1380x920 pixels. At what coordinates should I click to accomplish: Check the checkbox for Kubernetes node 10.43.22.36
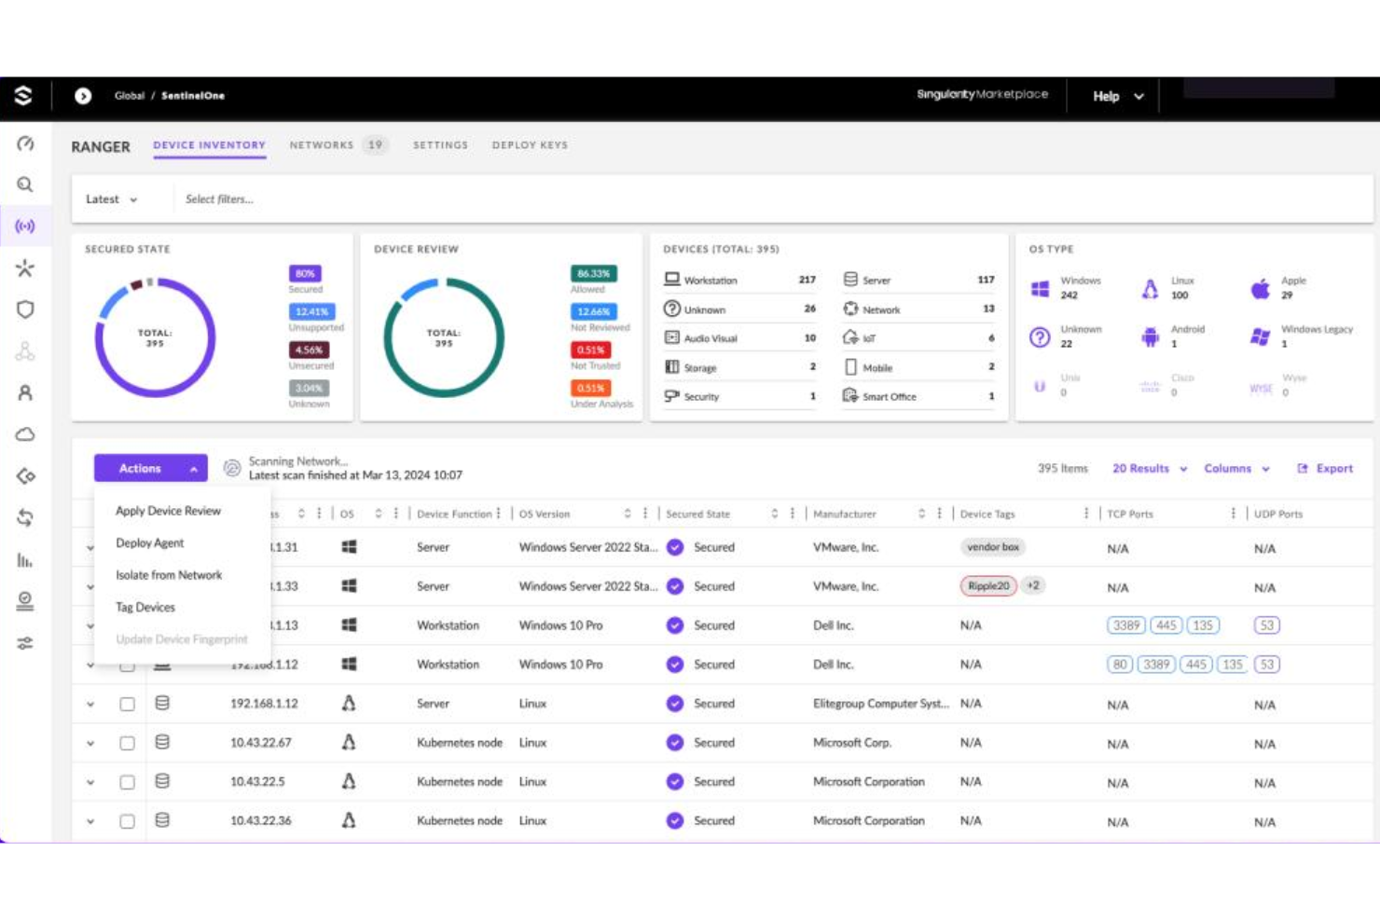(128, 821)
